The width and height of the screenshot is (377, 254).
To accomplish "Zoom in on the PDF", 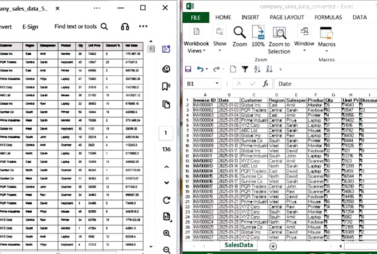I will coord(167,234).
